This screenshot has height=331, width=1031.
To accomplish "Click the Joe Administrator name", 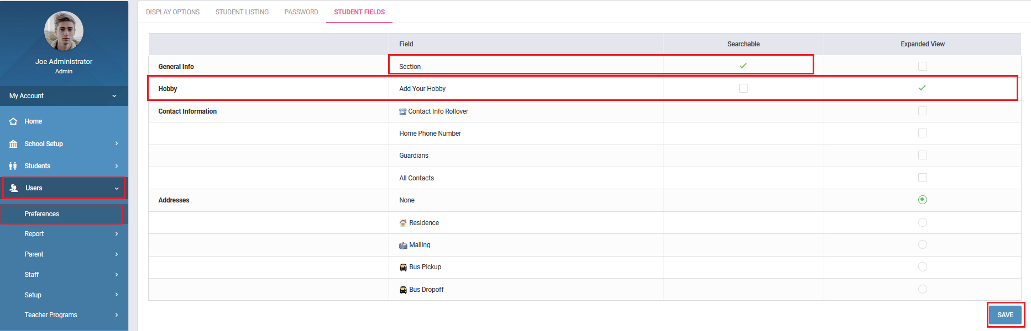I will pyautogui.click(x=64, y=62).
